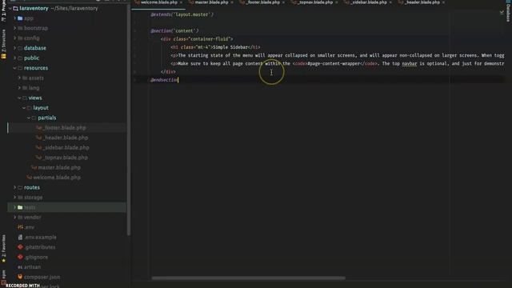Collapse the partials folder
The height and width of the screenshot is (288, 512).
(29, 118)
